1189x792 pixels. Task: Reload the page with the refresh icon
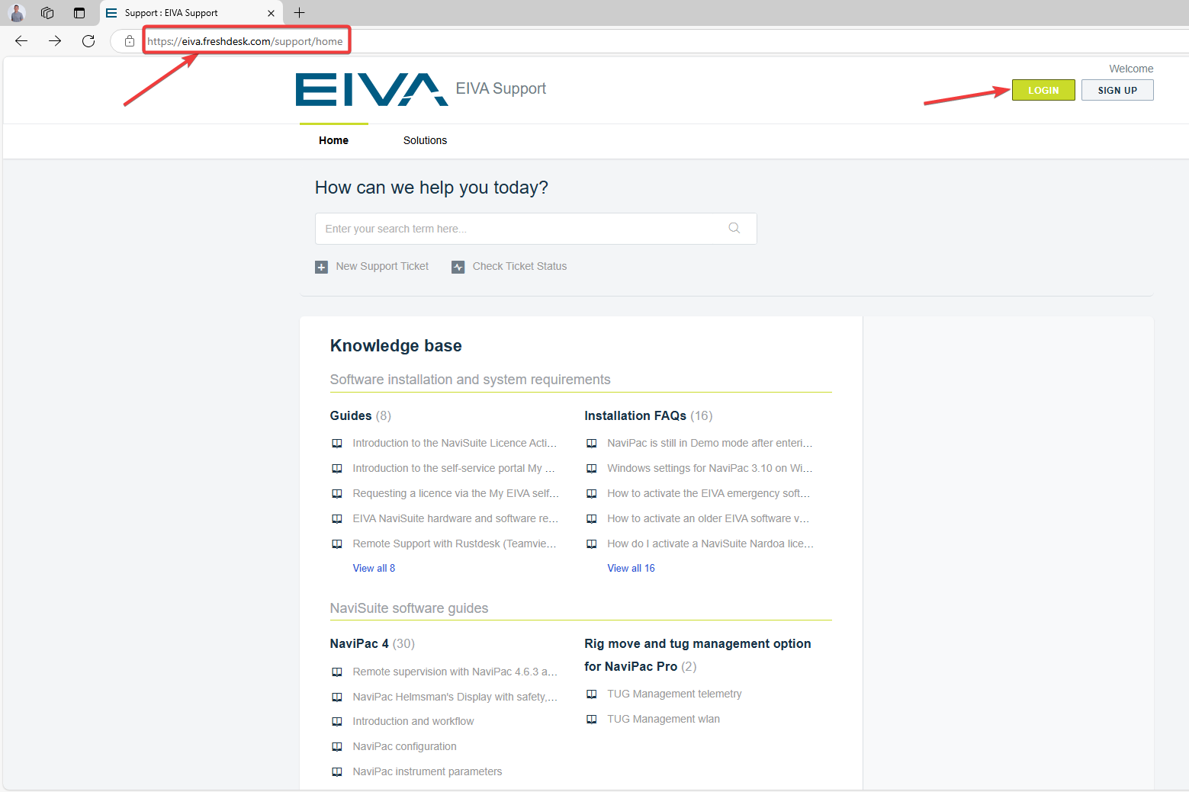click(88, 41)
